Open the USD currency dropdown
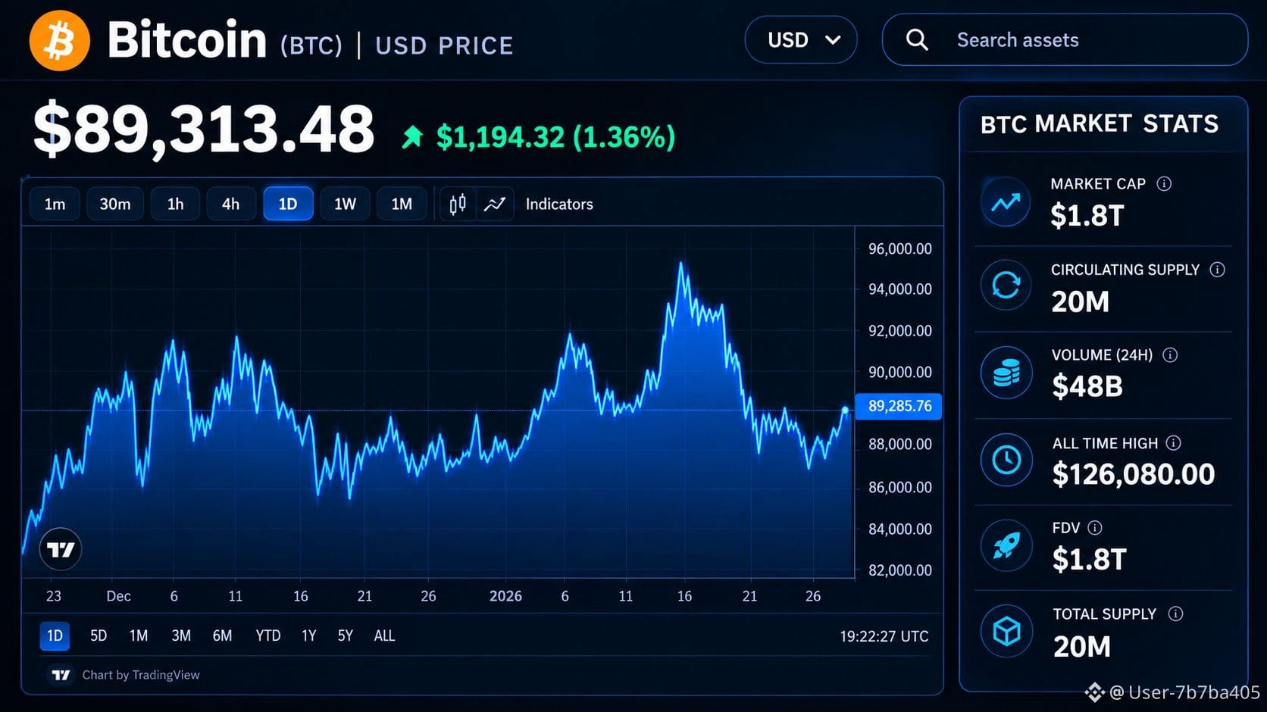 801,39
